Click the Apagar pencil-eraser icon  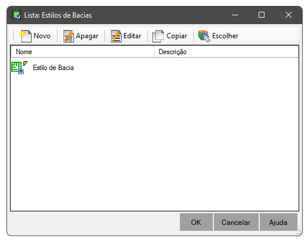[x=69, y=36]
